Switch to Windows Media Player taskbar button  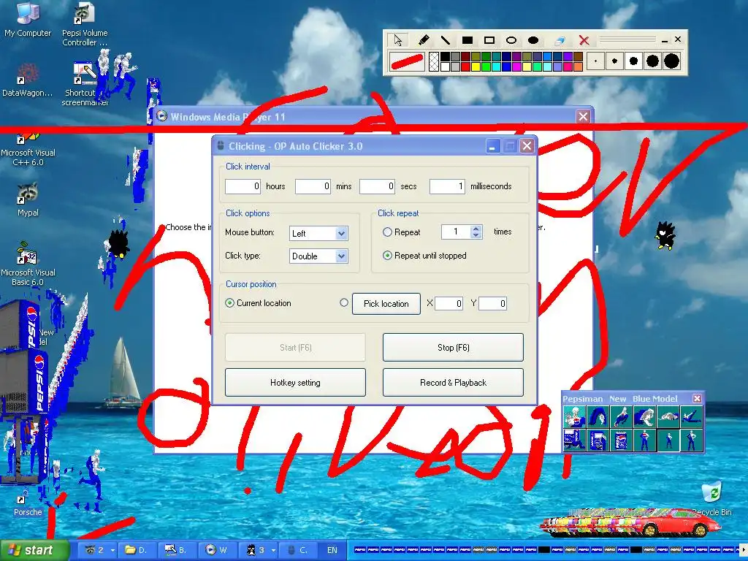point(217,550)
